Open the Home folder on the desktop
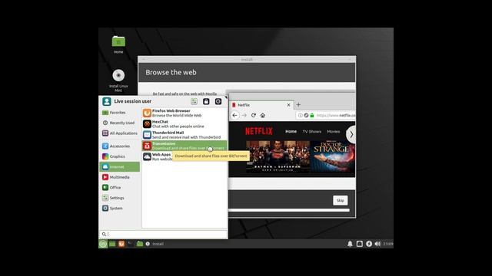The height and width of the screenshot is (276, 492). 118,44
